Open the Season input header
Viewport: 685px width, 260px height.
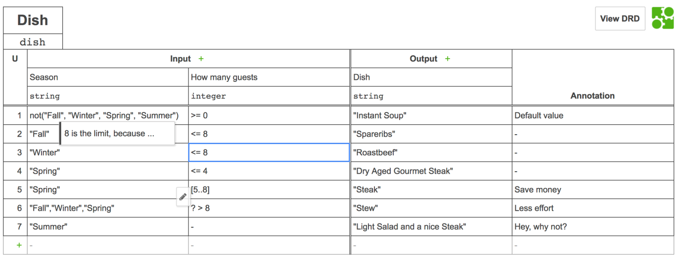pos(108,77)
